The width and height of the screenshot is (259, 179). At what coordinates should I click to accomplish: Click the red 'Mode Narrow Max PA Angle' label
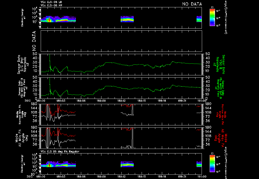click(x=221, y=114)
